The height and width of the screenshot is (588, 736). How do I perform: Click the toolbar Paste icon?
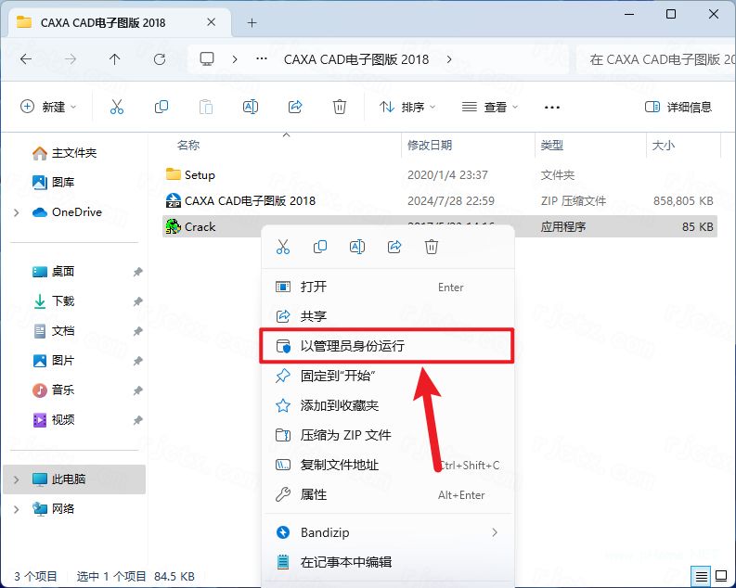pos(206,107)
